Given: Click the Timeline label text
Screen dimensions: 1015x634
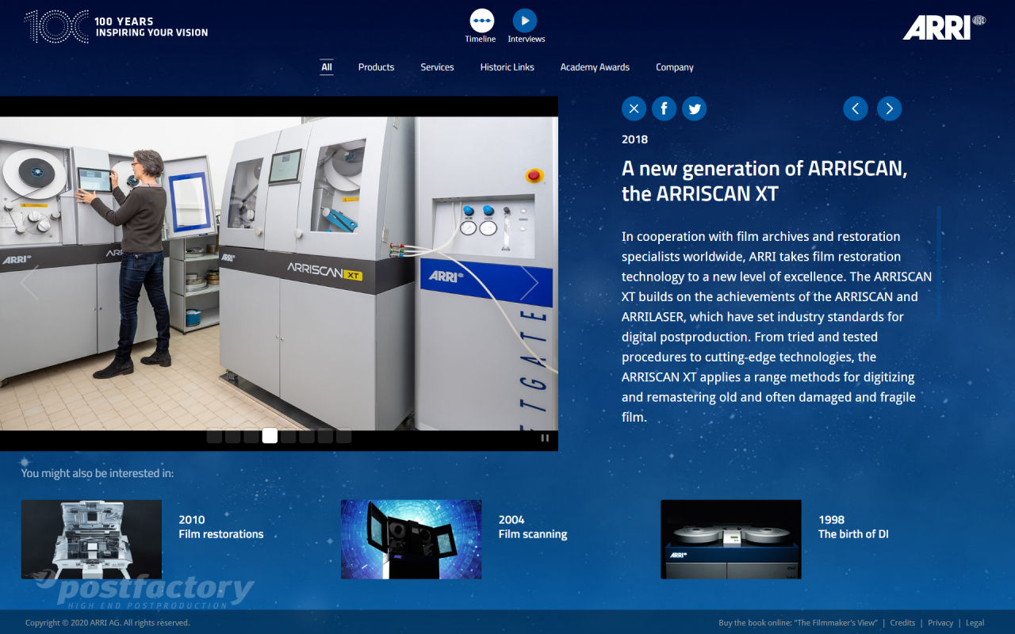Looking at the screenshot, I should [x=481, y=39].
